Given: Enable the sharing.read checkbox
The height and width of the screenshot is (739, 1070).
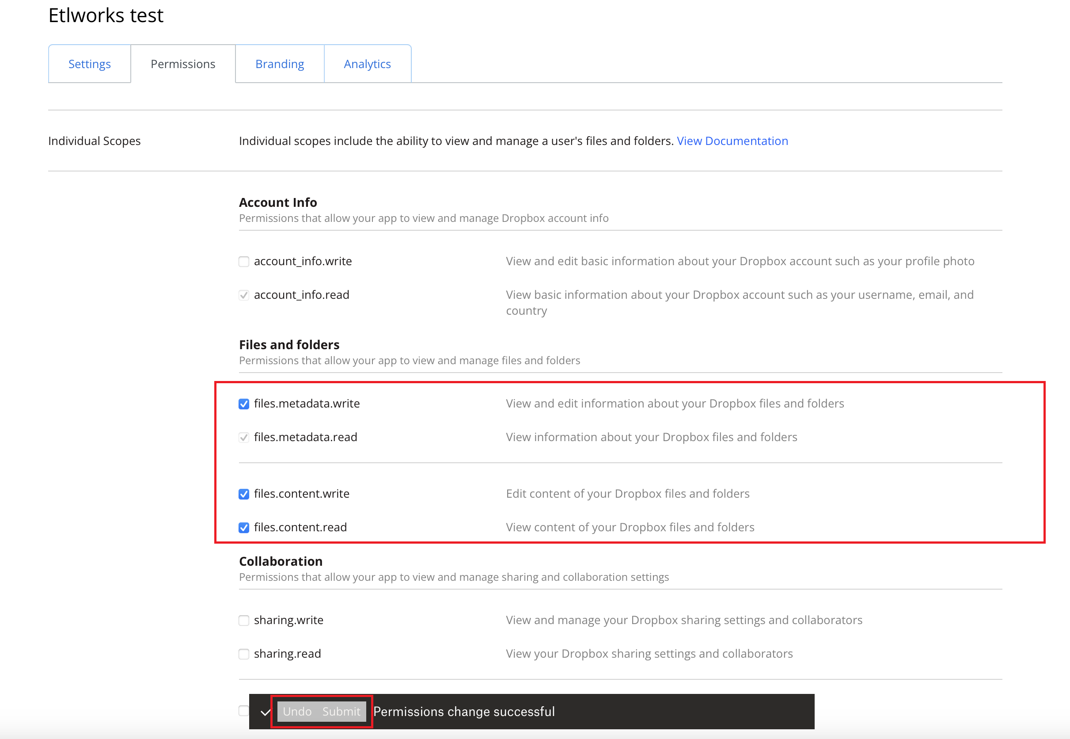Looking at the screenshot, I should click(x=244, y=654).
